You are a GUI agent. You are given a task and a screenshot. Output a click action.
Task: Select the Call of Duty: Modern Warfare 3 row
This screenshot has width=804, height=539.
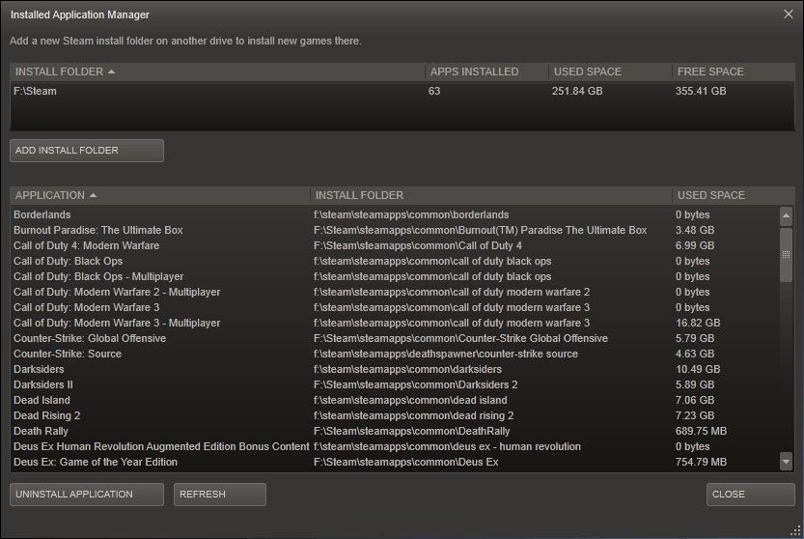395,307
